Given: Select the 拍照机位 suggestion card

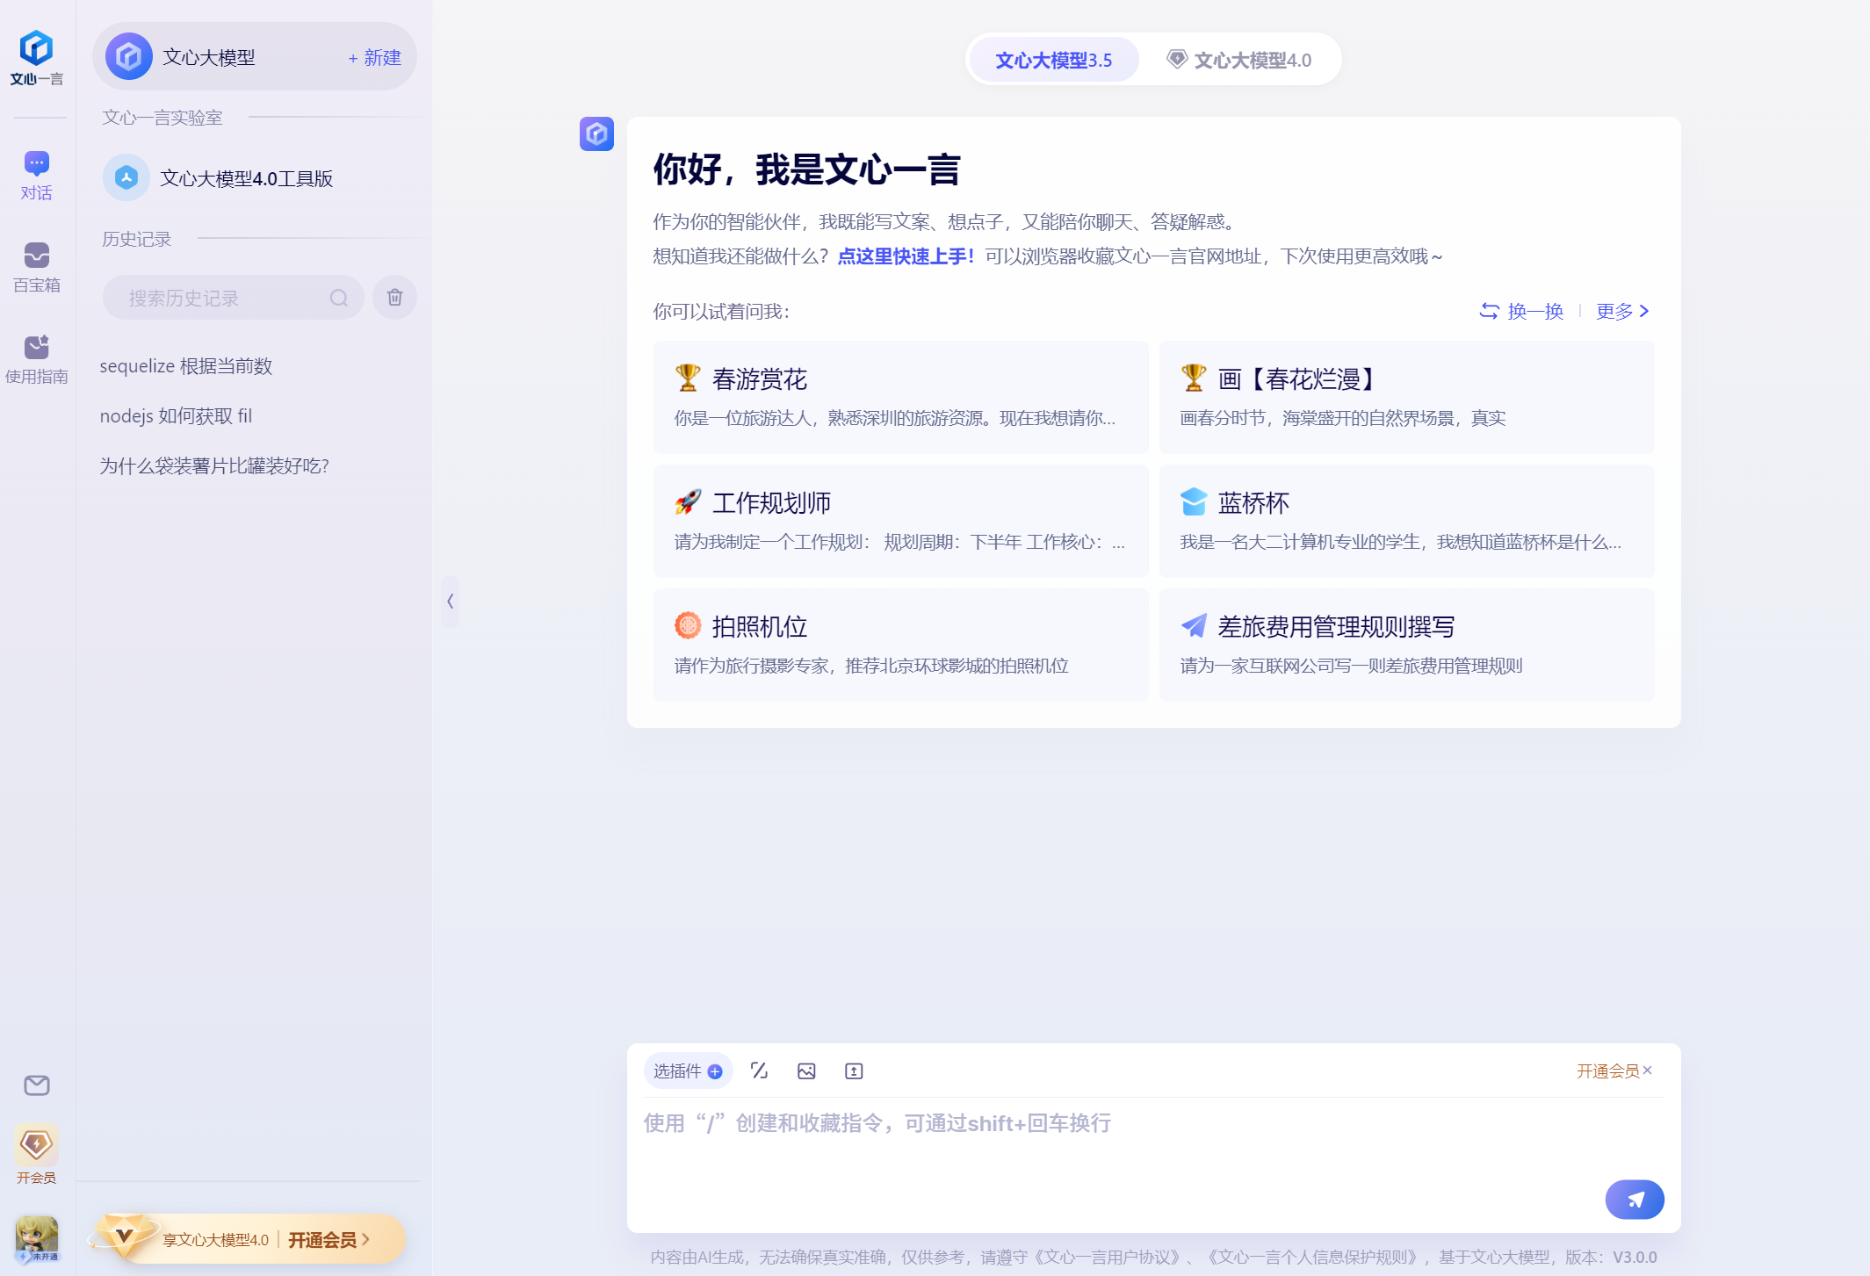Looking at the screenshot, I should coord(901,645).
